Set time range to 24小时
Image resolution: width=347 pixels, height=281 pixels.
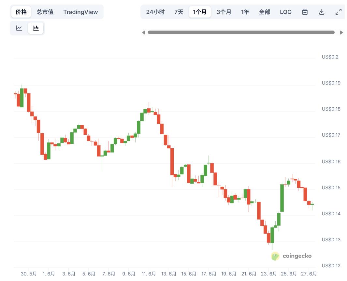pos(155,12)
